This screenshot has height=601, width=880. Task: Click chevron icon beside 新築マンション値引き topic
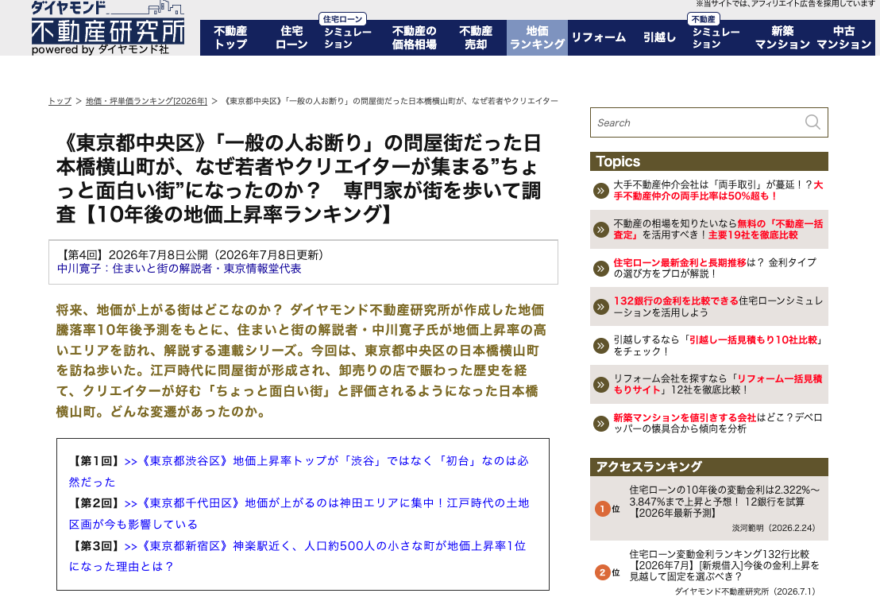pyautogui.click(x=600, y=423)
